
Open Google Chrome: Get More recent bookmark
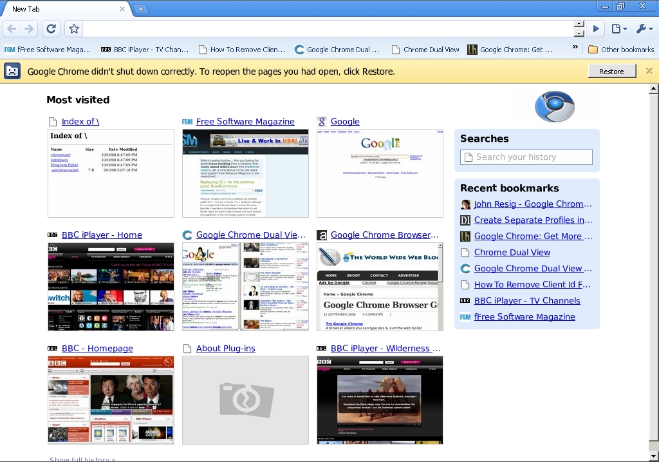(x=534, y=236)
